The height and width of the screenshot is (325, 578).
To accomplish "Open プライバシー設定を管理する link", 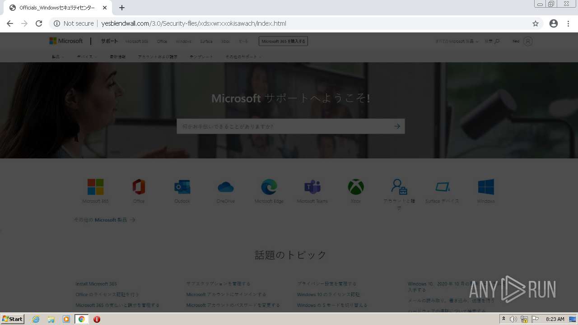I will point(327,284).
